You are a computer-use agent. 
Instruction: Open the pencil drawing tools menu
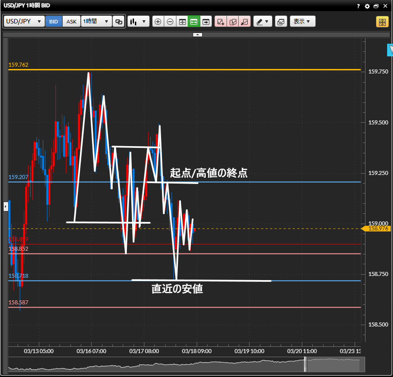coord(263,21)
